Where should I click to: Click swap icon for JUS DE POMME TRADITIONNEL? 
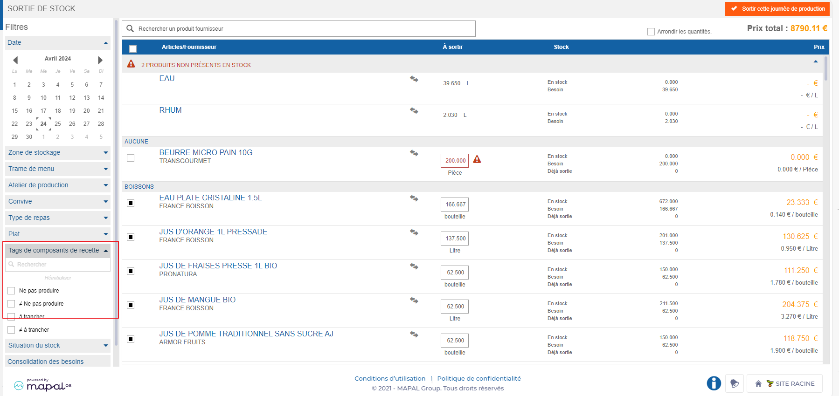(414, 335)
